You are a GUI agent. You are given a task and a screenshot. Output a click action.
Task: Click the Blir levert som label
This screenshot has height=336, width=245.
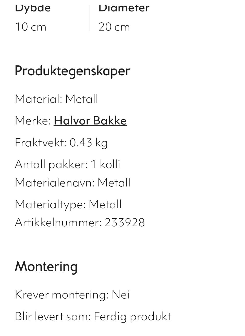click(x=53, y=316)
